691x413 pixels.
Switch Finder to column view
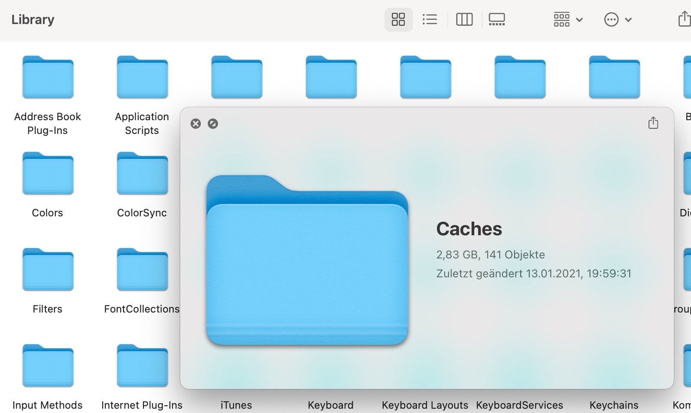[464, 19]
